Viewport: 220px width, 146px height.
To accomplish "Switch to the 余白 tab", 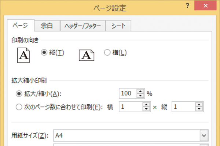I will pos(47,26).
